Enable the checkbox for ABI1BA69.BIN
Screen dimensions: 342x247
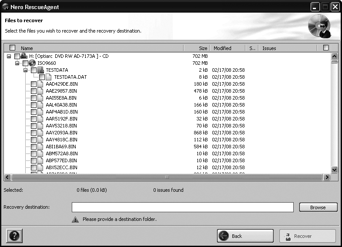34,147
